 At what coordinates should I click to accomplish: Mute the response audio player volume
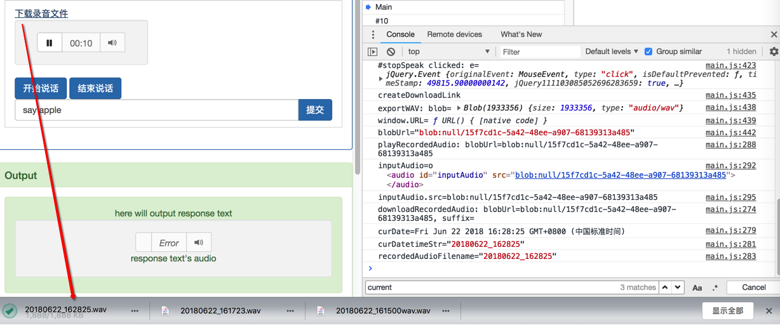tap(199, 242)
